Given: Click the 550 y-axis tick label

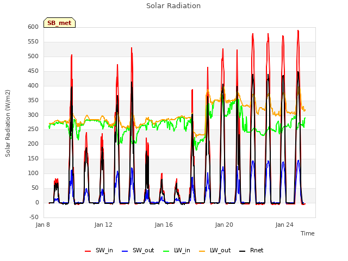Looking at the screenshot, I should click(33, 41).
